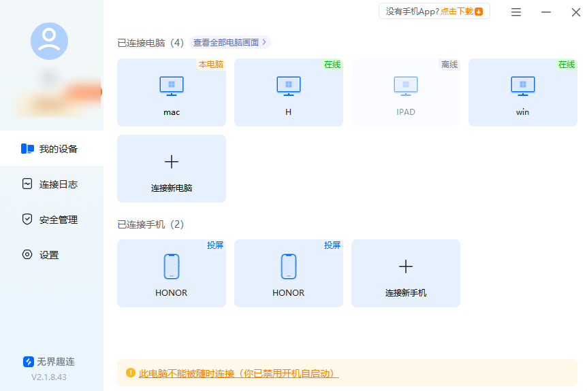Minimize the window
Screen dimensions: 587x391
(546, 12)
